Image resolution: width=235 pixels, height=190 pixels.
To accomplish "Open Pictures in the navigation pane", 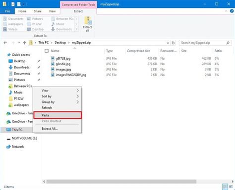I will [x=19, y=80].
